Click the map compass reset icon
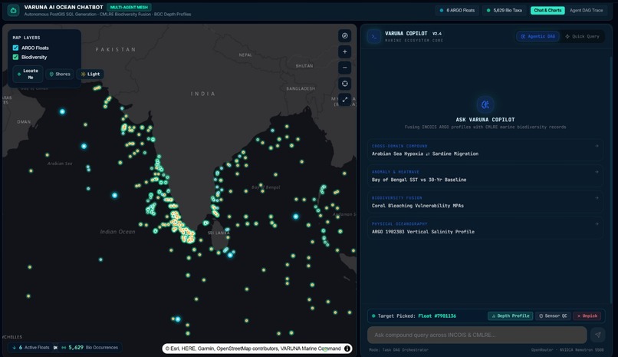Viewport: 618px width, 357px height. point(345,36)
